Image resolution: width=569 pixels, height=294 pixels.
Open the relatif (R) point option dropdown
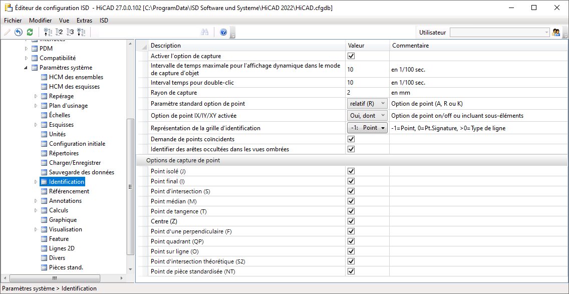point(367,104)
